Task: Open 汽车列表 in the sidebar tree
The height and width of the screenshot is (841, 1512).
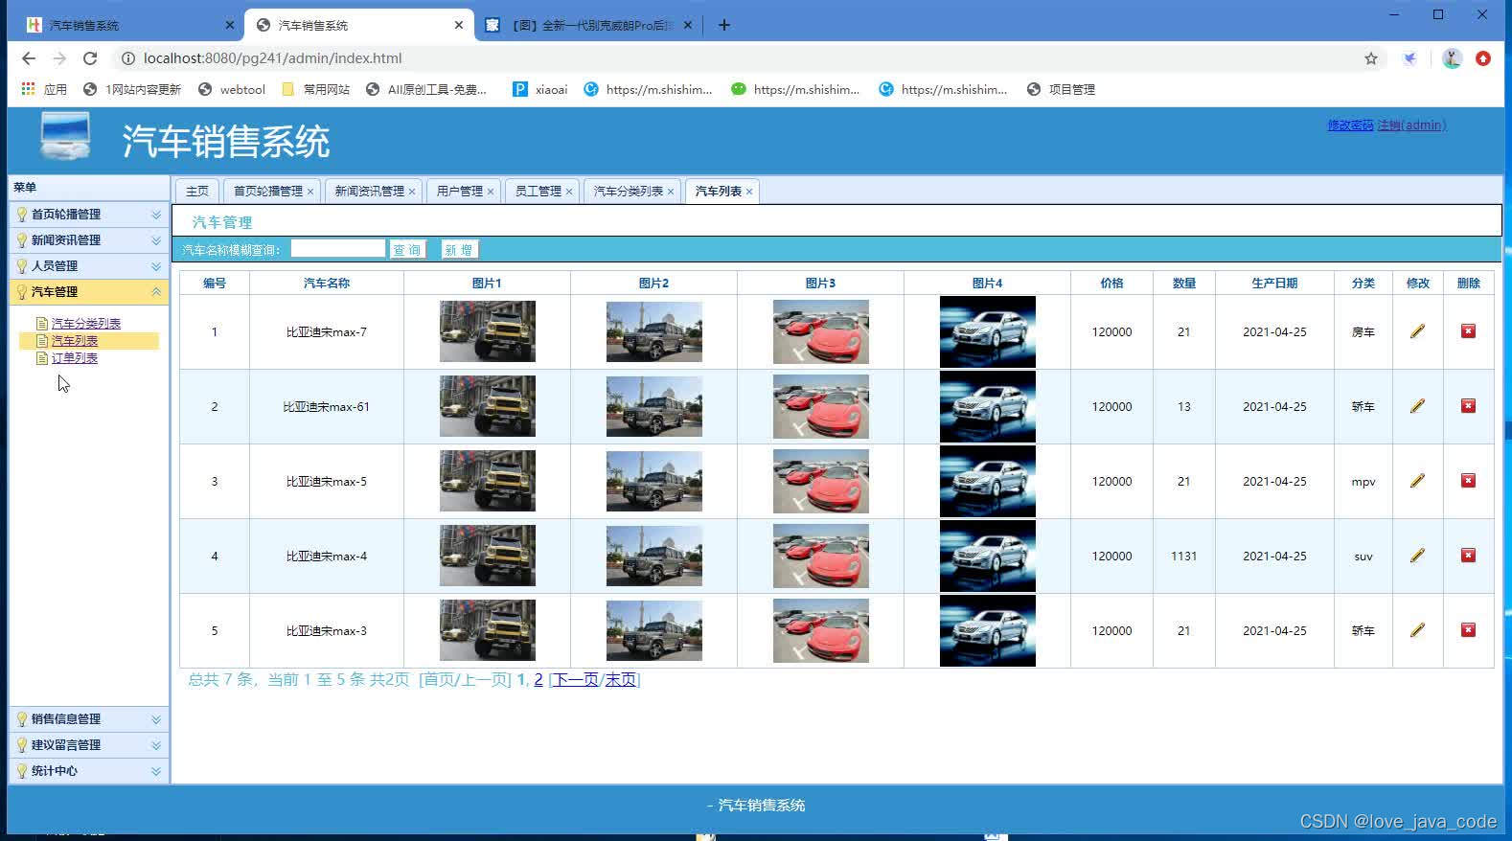Action: pyautogui.click(x=75, y=341)
